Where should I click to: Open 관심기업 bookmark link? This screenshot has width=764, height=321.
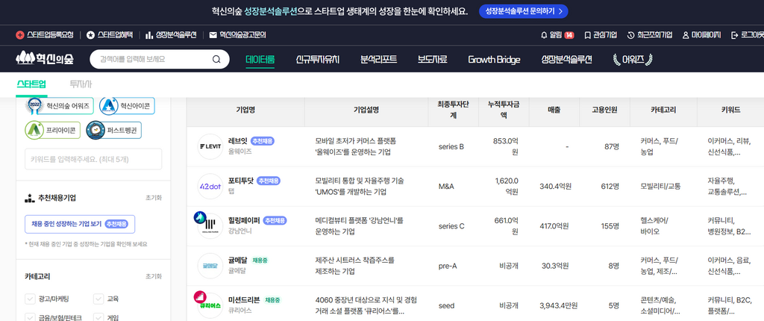pos(601,35)
